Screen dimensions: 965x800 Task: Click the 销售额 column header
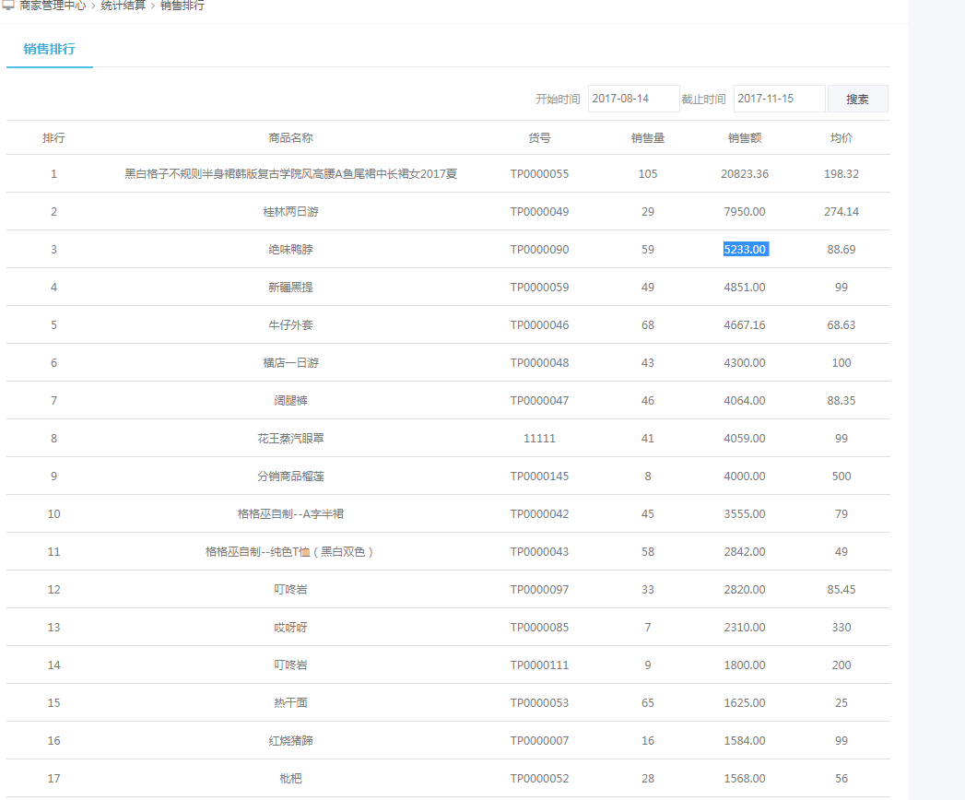pos(745,138)
